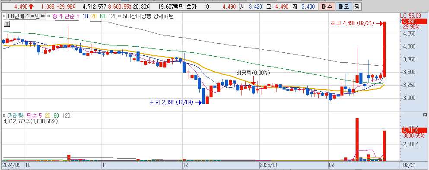
Task: Click the 3,500 price axis label
Action: [x=409, y=72]
